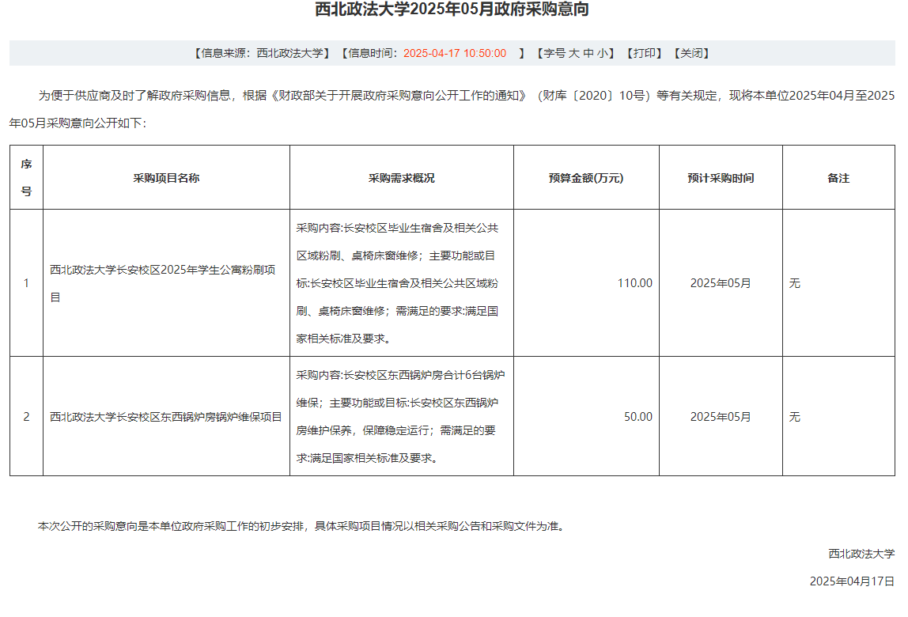This screenshot has height=617, width=908.
Task: Click the 预计采购时间 column header
Action: coord(721,178)
